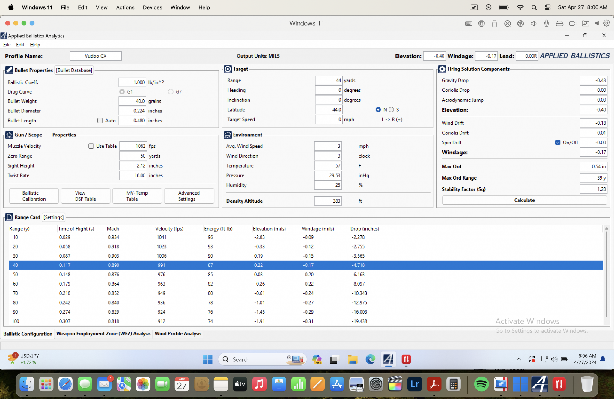Open File Explorer in Windows taskbar
Screen dimensions: 614x399
[353, 359]
